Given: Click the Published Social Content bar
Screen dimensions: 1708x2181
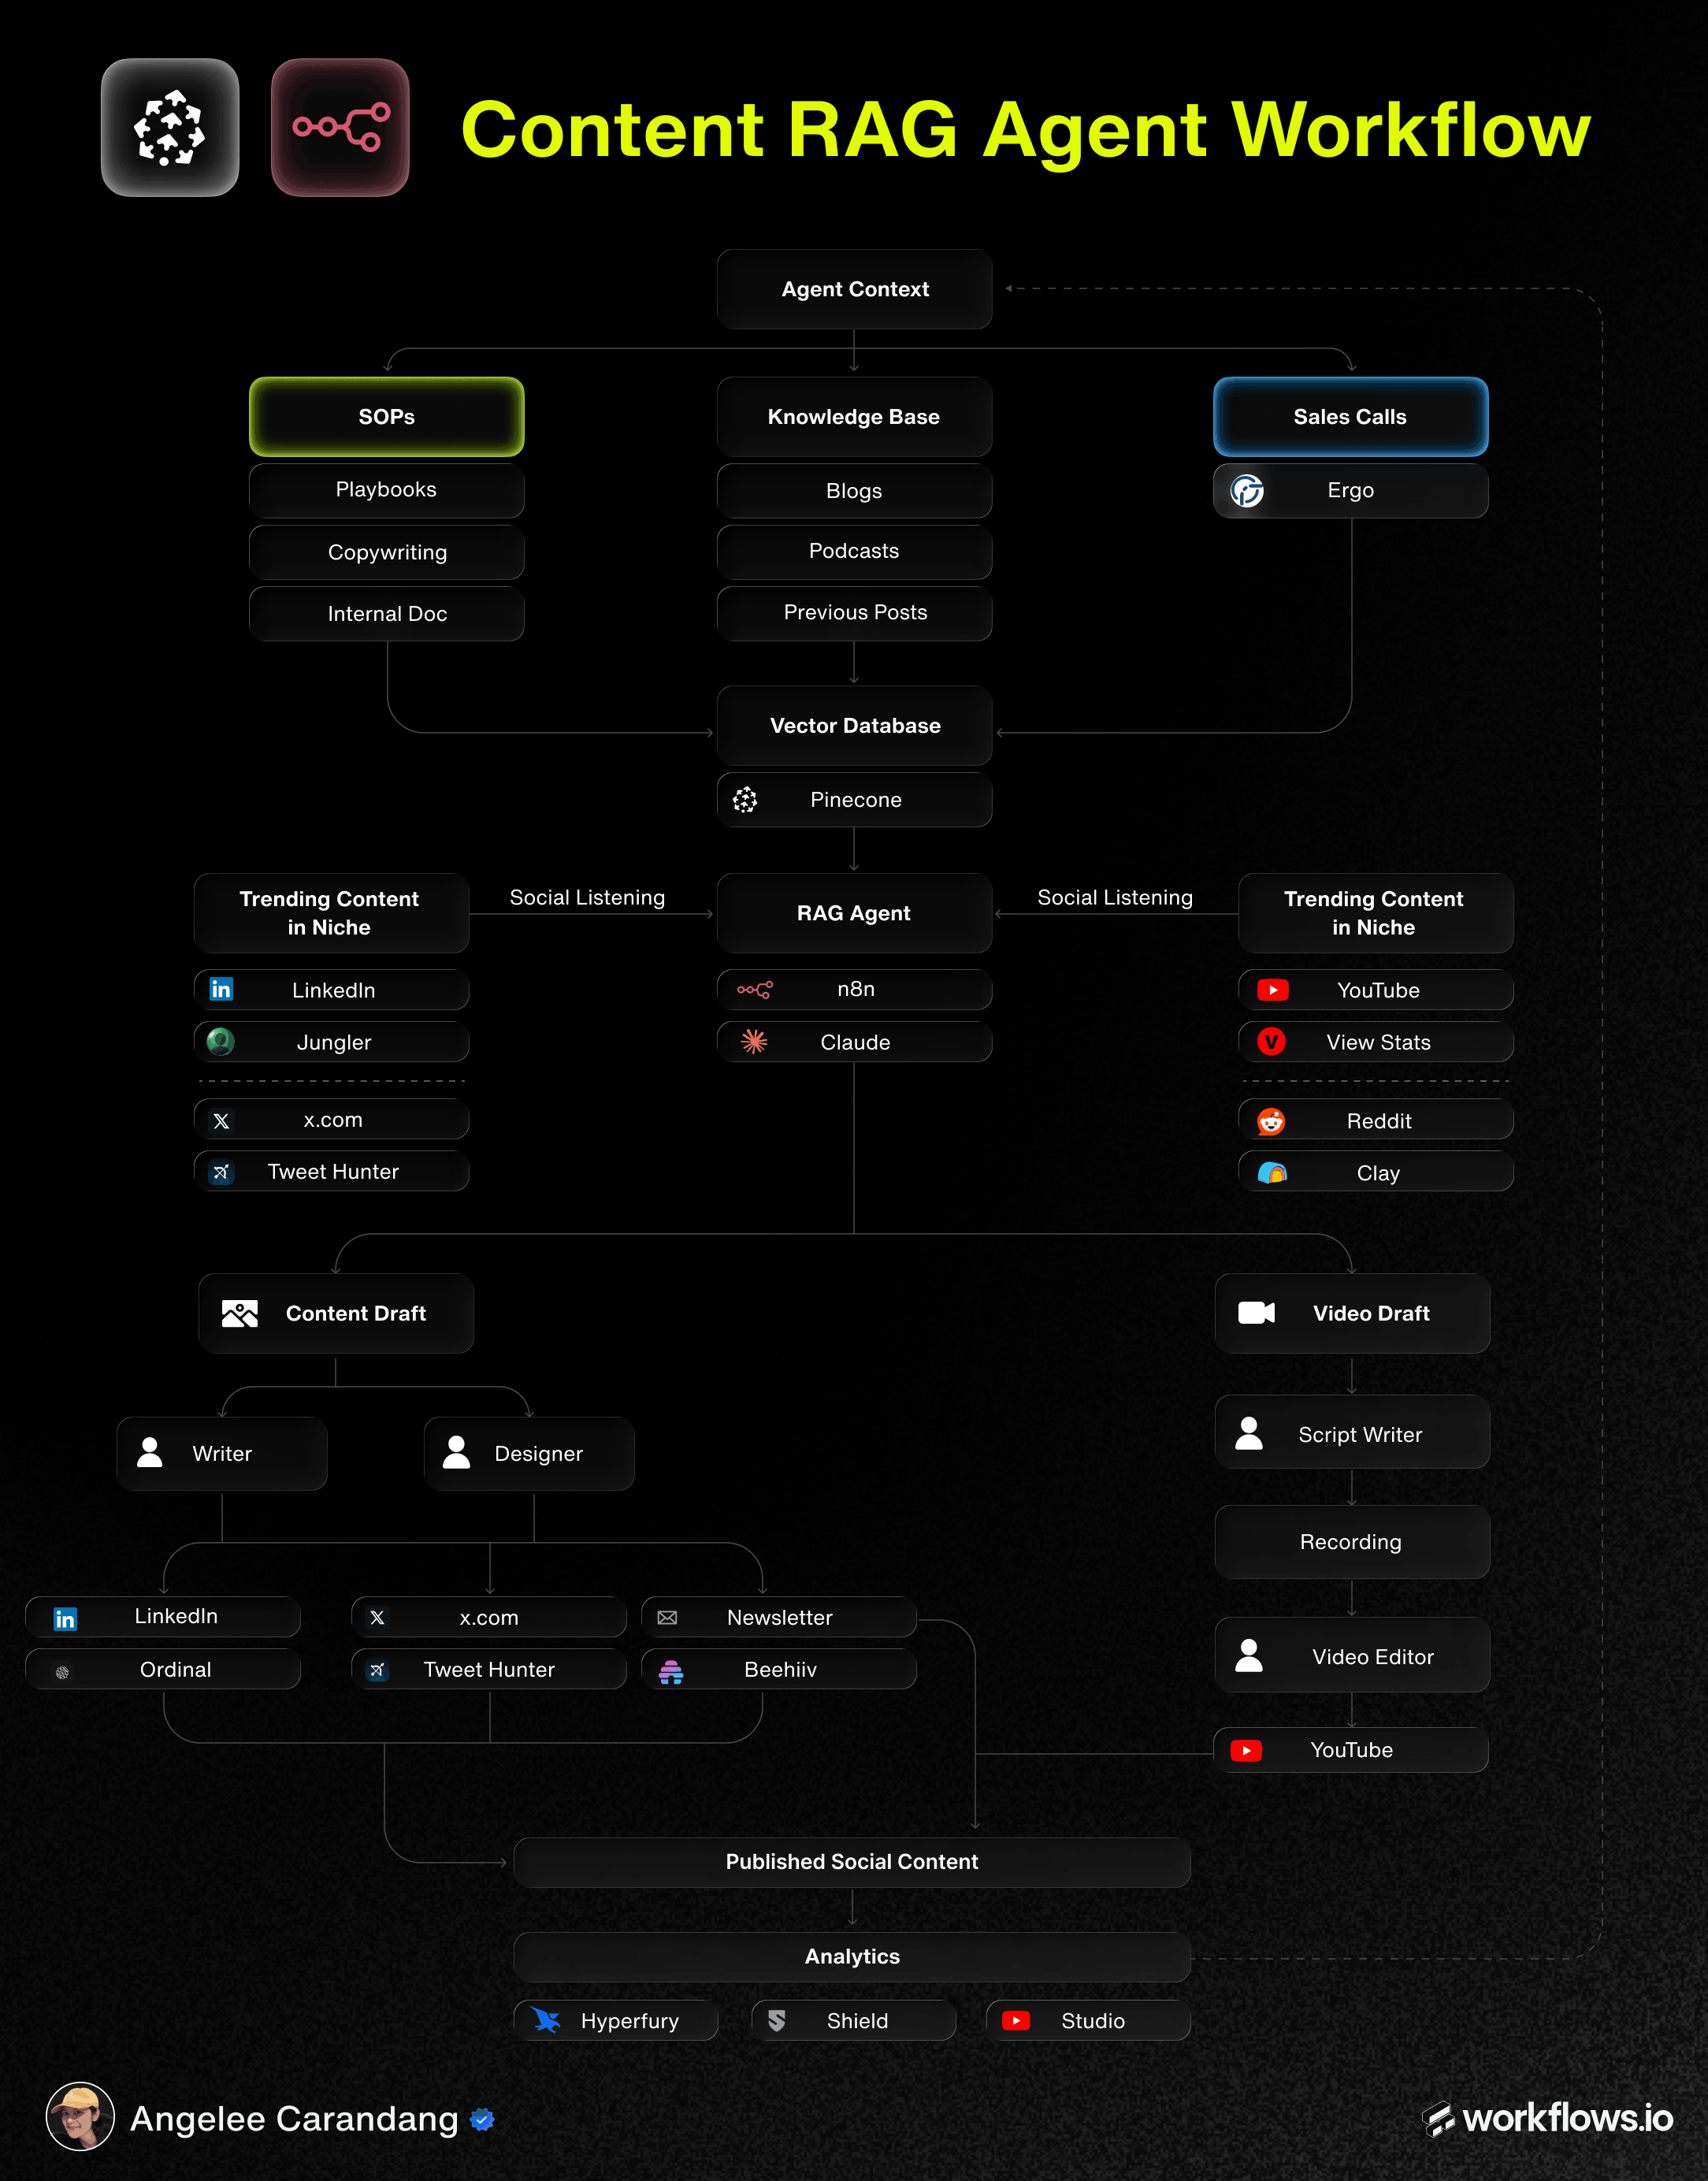Looking at the screenshot, I should pos(852,1862).
